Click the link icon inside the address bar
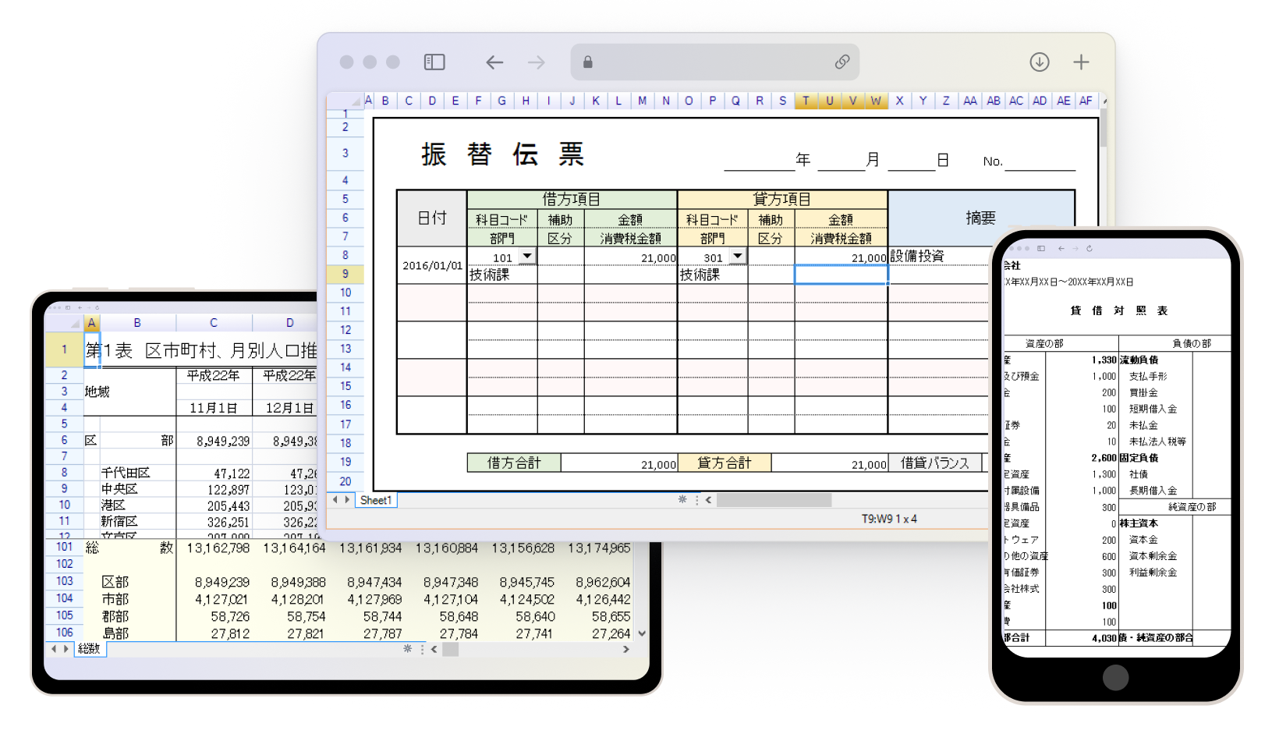 click(x=842, y=62)
